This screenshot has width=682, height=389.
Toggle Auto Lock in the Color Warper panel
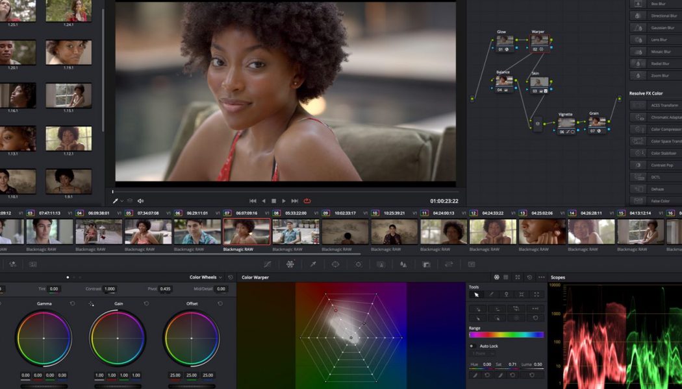pos(473,346)
